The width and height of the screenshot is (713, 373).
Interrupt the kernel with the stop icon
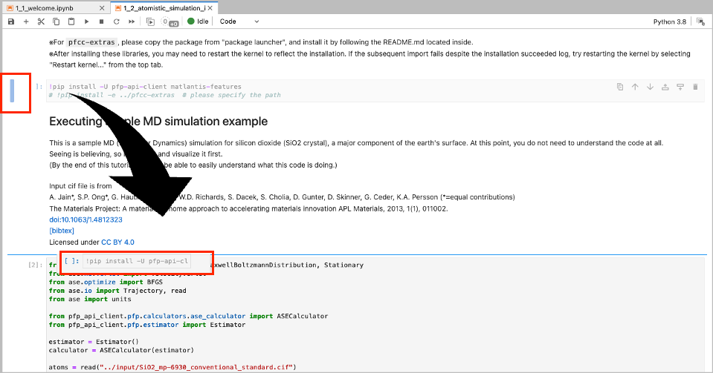click(102, 22)
